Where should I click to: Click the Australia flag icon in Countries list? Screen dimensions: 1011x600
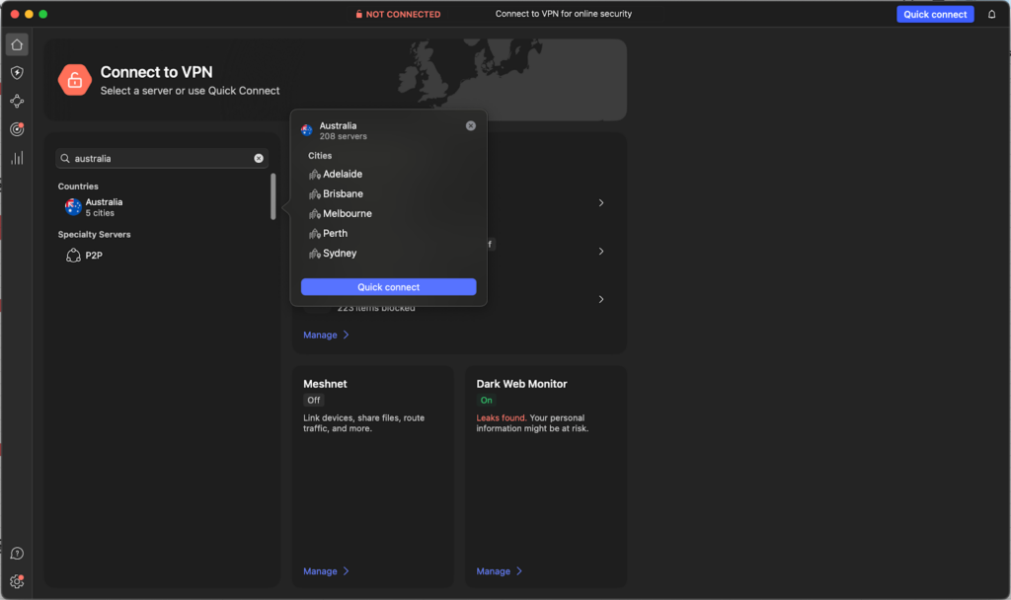(73, 207)
